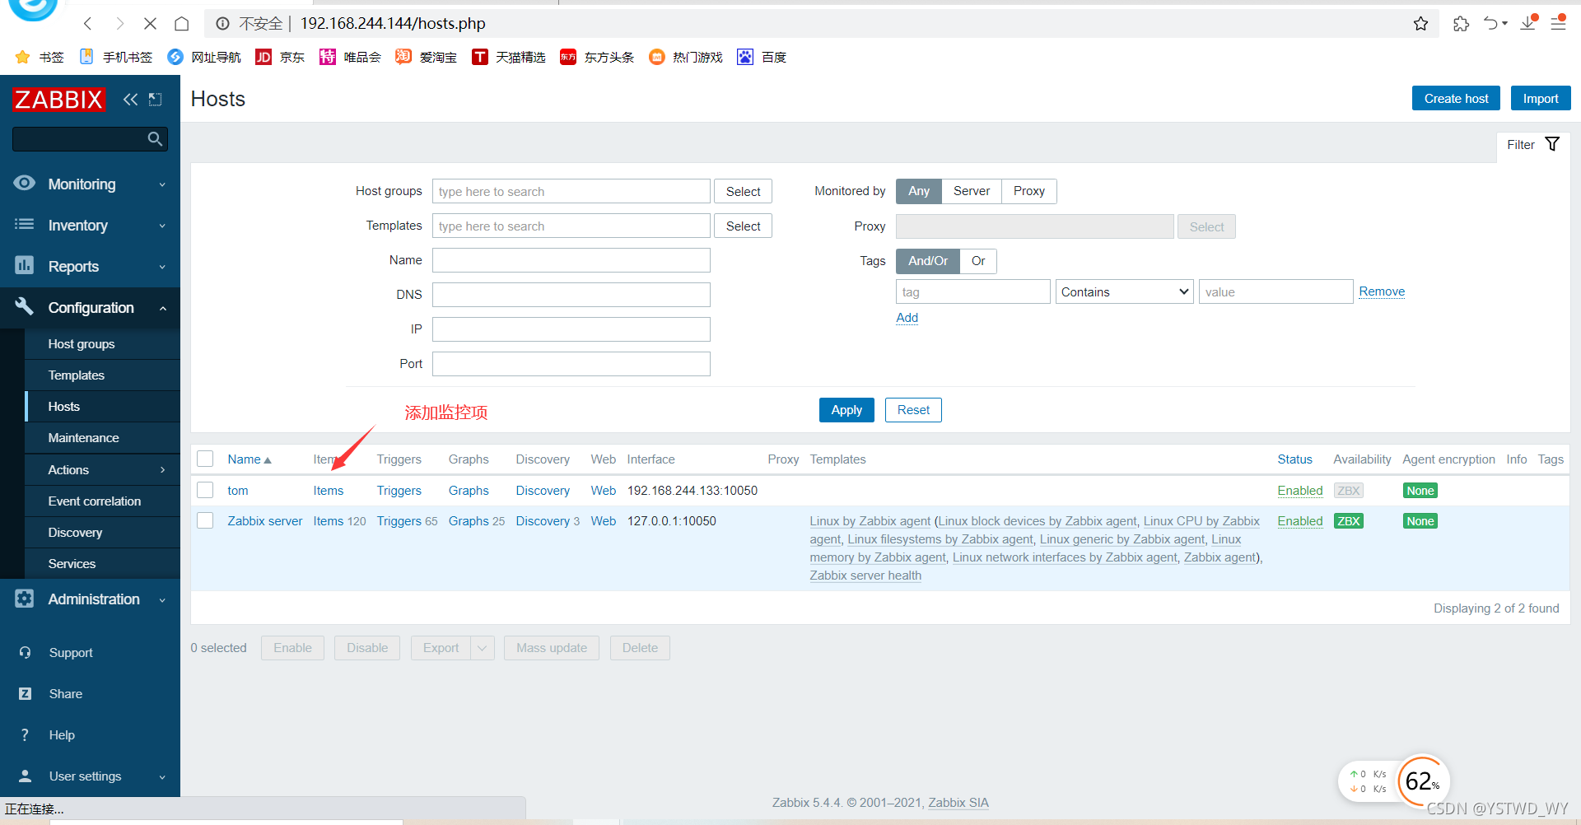Screen dimensions: 1581x825
Task: Click the Import button
Action: [1541, 98]
